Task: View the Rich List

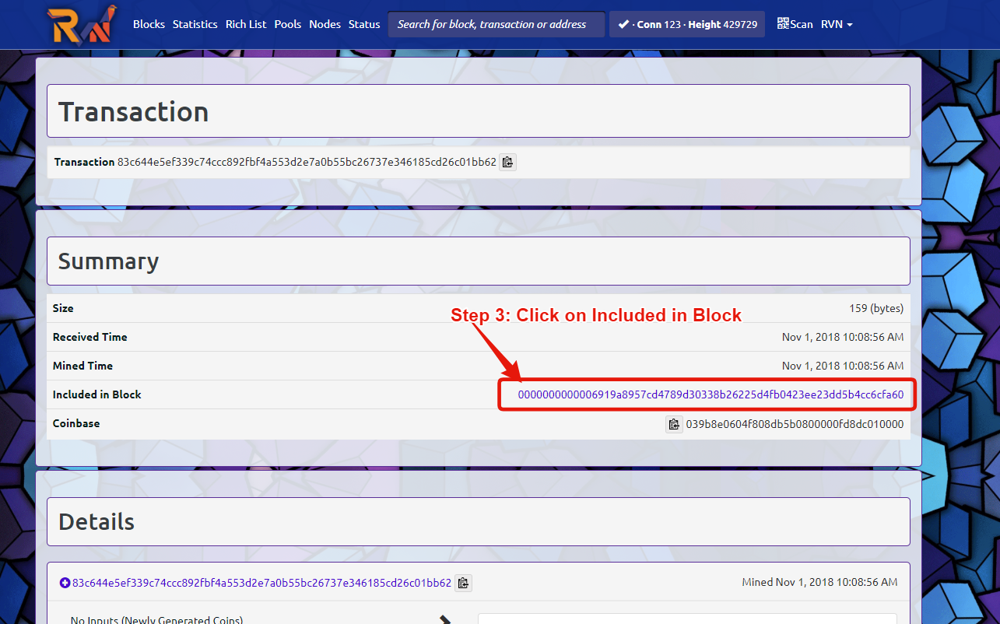Action: [x=245, y=24]
